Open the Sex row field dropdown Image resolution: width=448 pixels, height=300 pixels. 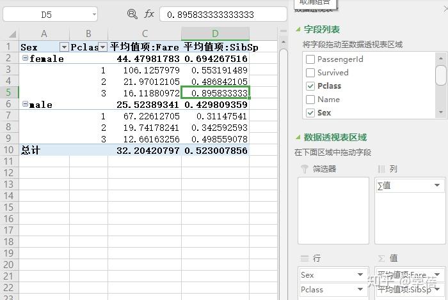pyautogui.click(x=360, y=274)
